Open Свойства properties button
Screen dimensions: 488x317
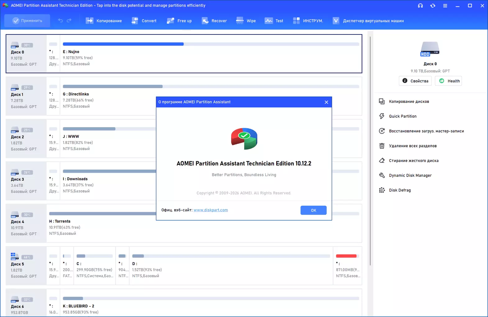[x=415, y=81]
